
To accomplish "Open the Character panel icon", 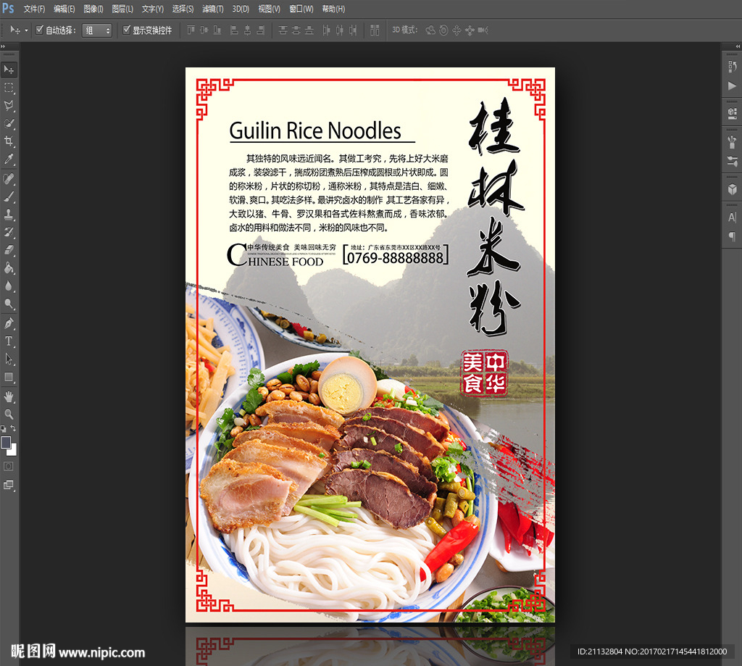I will coord(732,217).
